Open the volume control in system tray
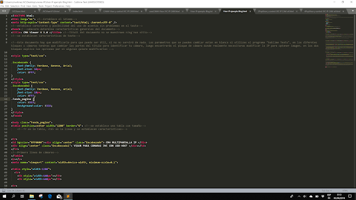Image resolution: width=356 pixels, height=200 pixels. 305,196
